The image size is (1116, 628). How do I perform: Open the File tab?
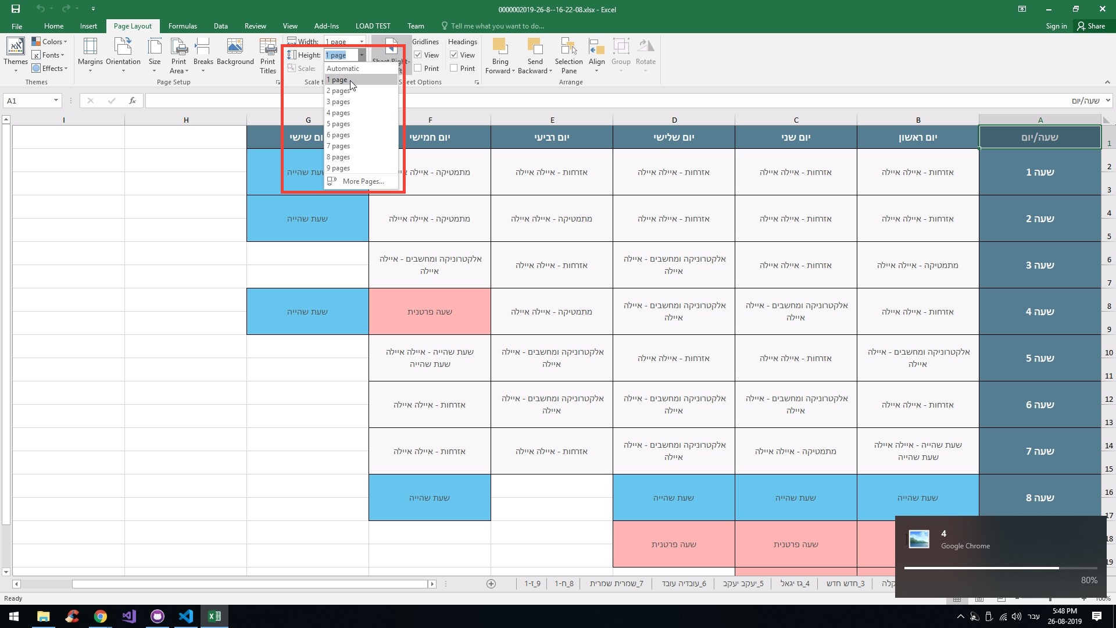point(17,26)
